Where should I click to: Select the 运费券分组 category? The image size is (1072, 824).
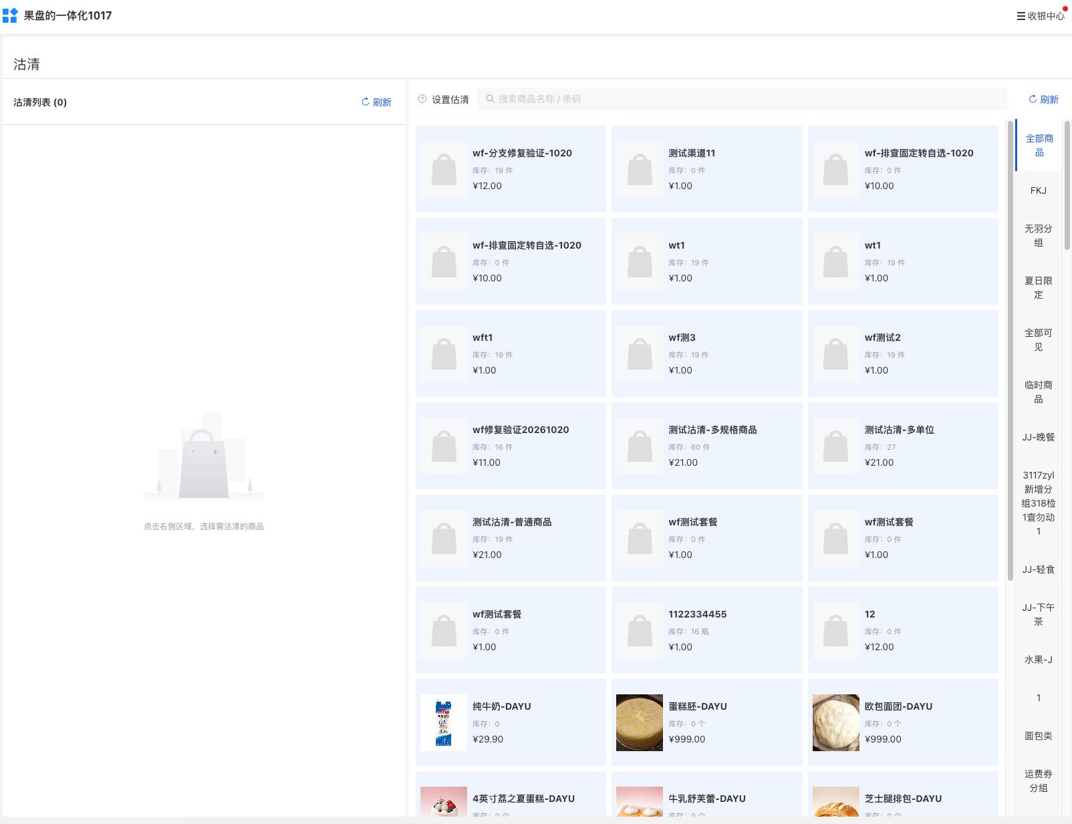pyautogui.click(x=1039, y=781)
